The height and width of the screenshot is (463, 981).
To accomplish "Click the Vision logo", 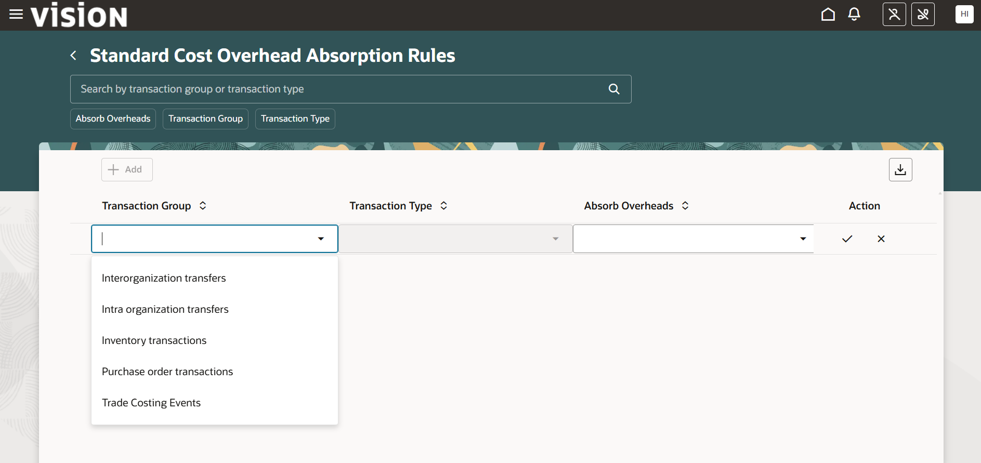I will click(79, 15).
